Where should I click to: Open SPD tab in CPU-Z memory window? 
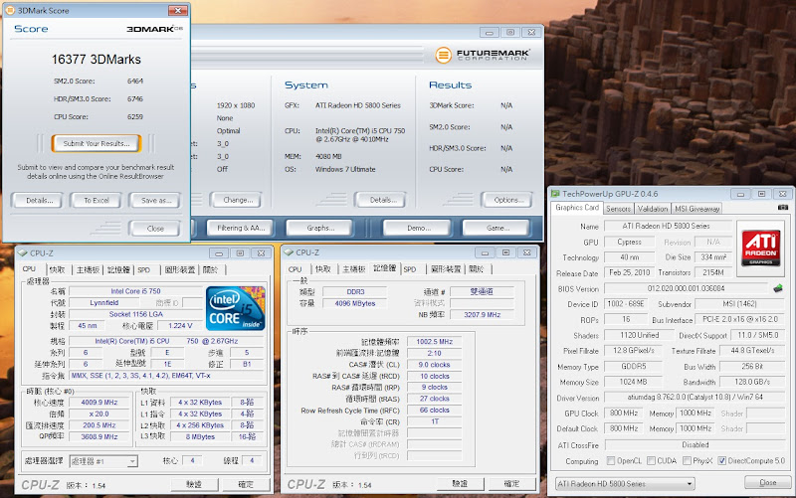[x=410, y=269]
